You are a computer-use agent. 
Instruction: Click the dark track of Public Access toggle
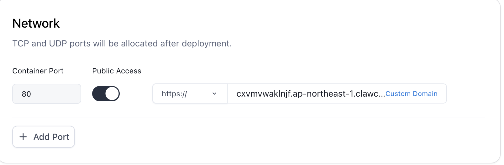(x=98, y=93)
